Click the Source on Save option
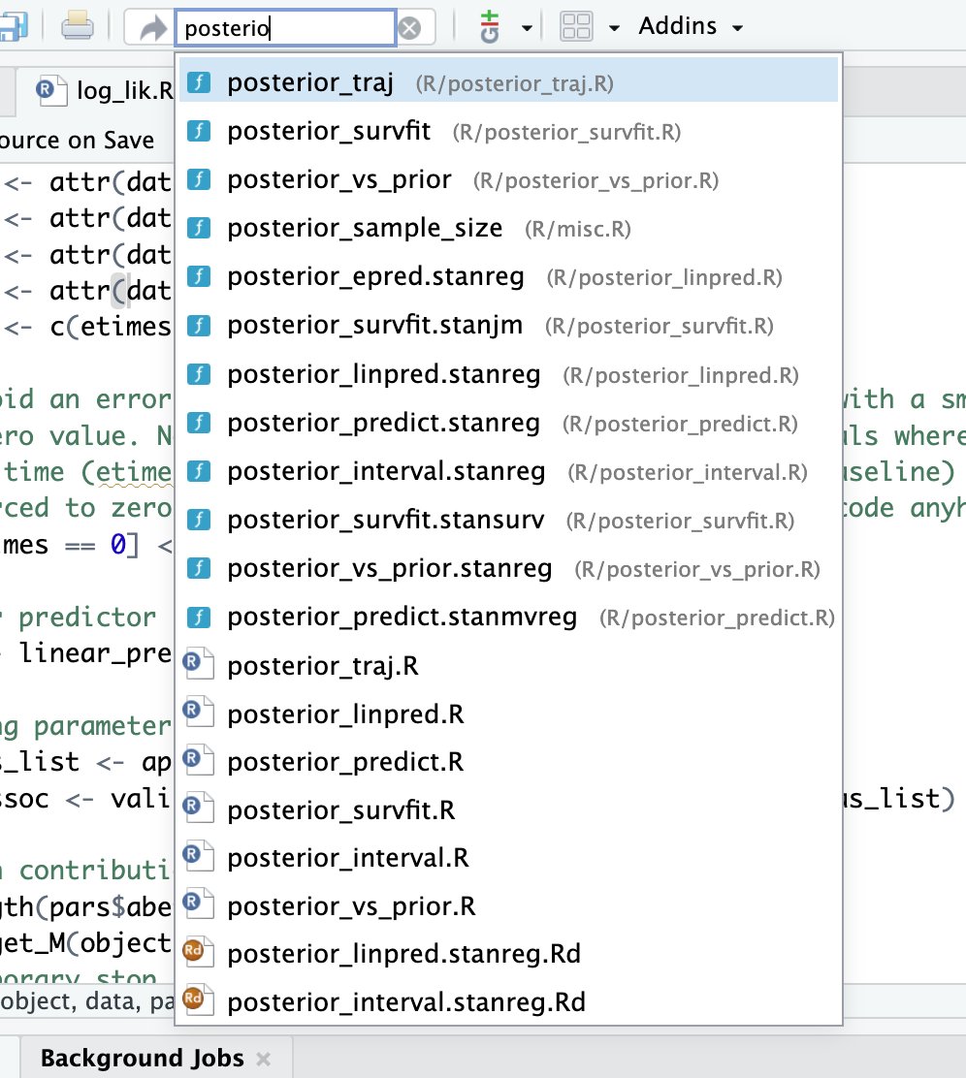This screenshot has width=966, height=1078. [77, 141]
